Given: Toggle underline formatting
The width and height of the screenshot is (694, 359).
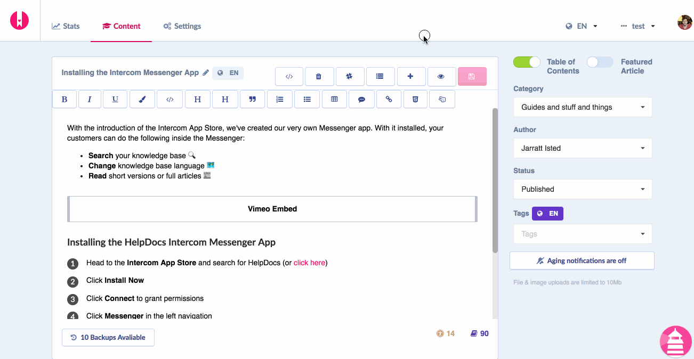Looking at the screenshot, I should (x=115, y=99).
